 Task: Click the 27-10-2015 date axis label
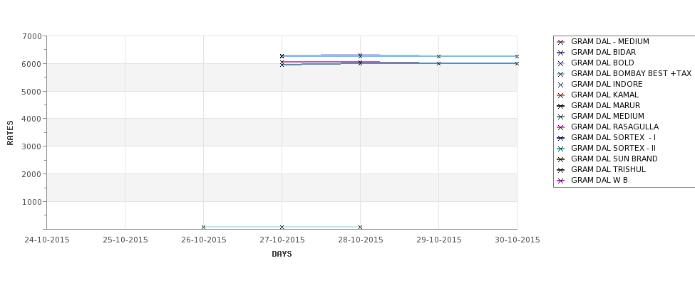tap(282, 240)
